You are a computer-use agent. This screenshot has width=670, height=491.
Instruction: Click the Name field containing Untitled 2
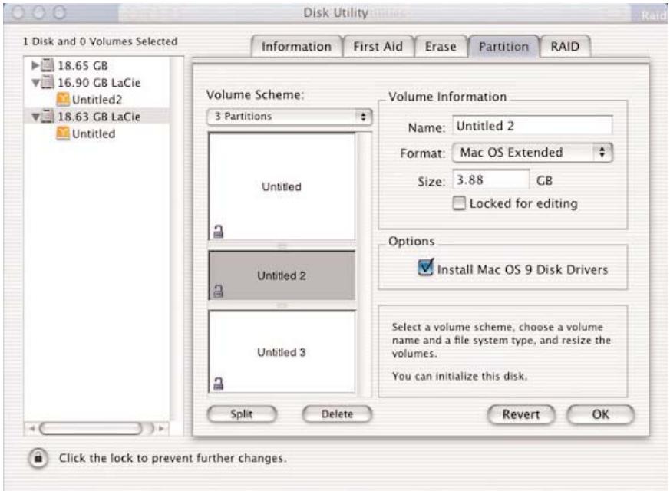point(533,126)
